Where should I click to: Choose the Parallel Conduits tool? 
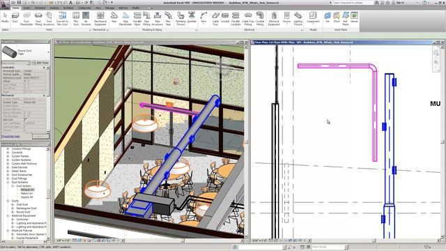pyautogui.click(x=236, y=19)
